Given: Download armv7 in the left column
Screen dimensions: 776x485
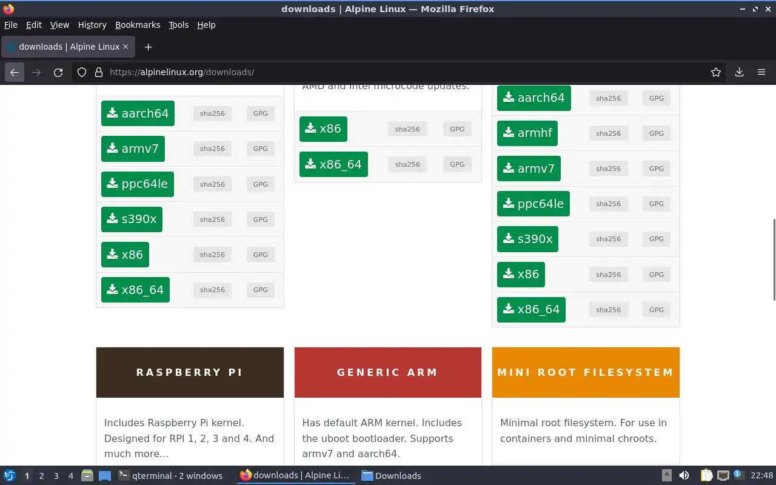Looking at the screenshot, I should [x=133, y=149].
